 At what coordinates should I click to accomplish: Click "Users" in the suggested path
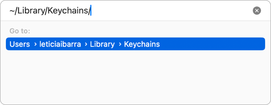pyautogui.click(x=20, y=44)
